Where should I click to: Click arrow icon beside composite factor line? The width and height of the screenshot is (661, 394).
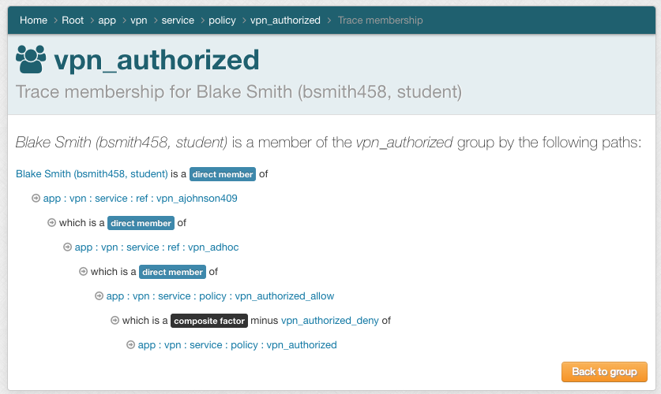[x=115, y=321]
